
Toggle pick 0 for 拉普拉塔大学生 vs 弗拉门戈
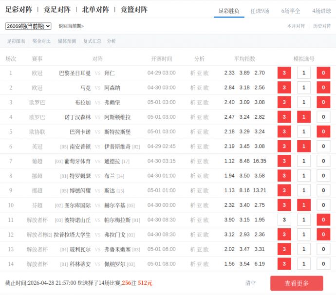point(323,234)
